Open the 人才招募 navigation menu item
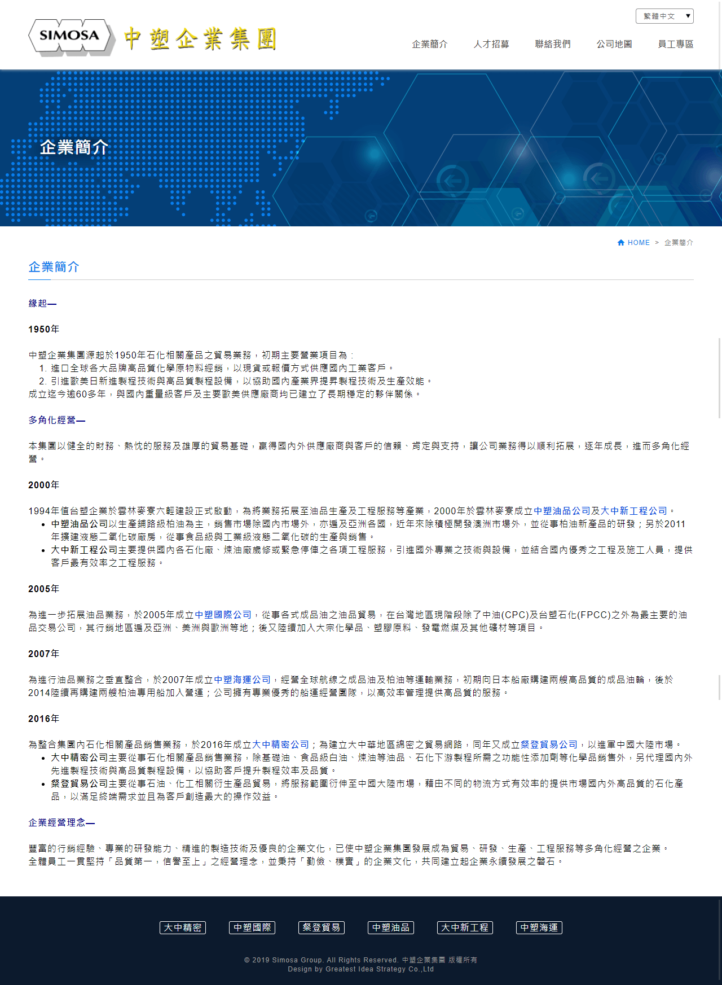This screenshot has height=985, width=722. coord(491,44)
